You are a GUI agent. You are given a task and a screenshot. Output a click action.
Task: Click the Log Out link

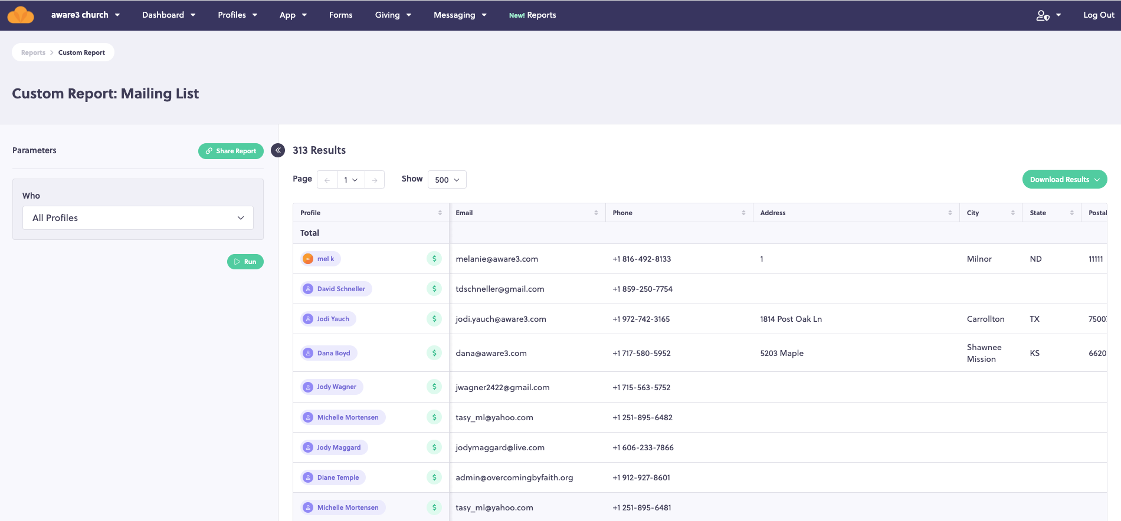tap(1099, 15)
